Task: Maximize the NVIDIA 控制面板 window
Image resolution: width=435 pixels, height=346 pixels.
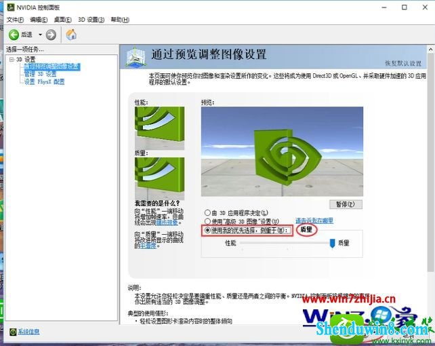Action: tap(405, 7)
